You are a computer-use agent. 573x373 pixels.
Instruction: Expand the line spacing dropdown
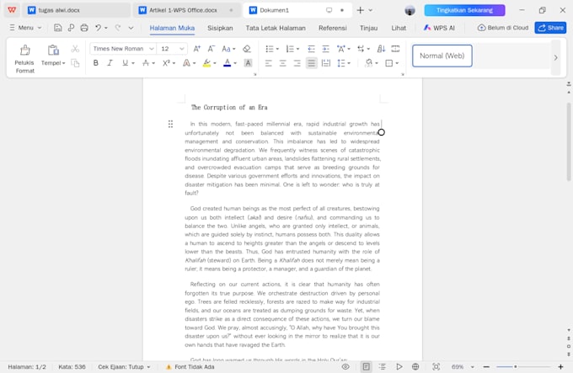coord(349,63)
